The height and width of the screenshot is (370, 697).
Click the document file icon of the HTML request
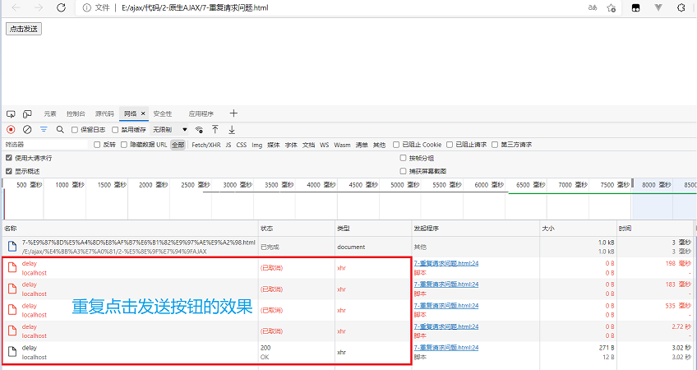pyautogui.click(x=12, y=247)
